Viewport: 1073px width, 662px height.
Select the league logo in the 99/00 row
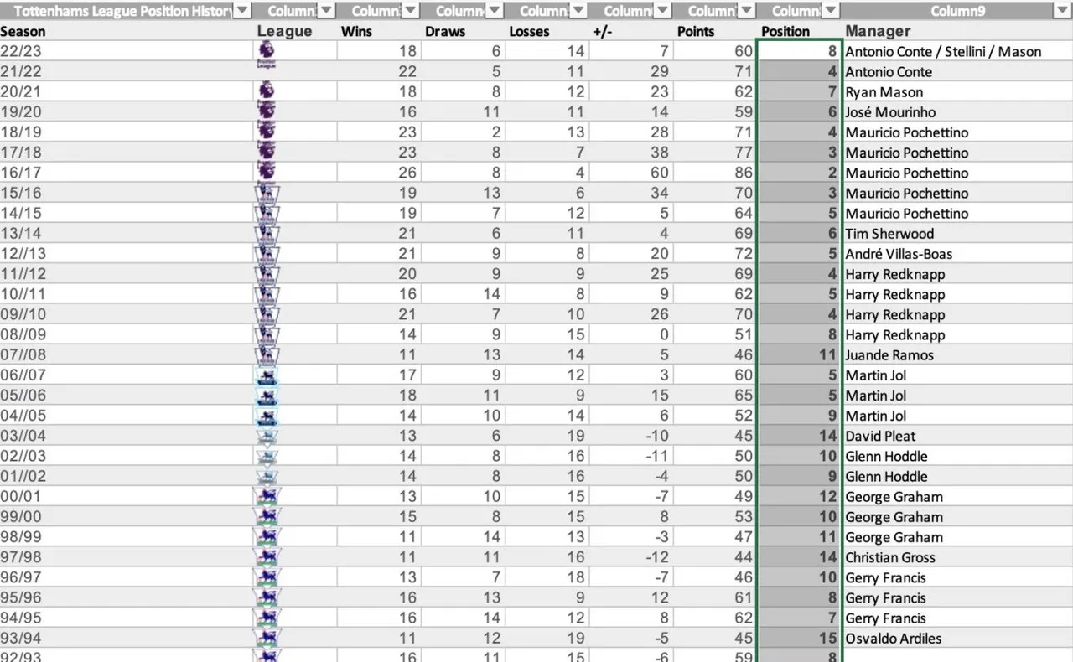pyautogui.click(x=267, y=516)
